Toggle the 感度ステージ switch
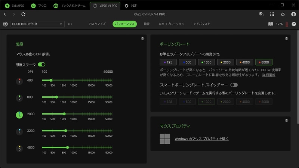 click(x=41, y=65)
